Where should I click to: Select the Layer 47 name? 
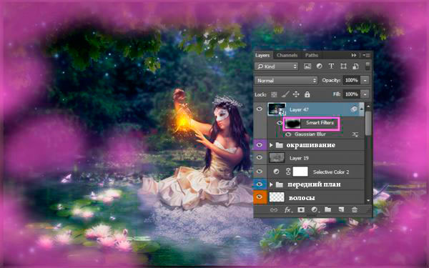[299, 109]
